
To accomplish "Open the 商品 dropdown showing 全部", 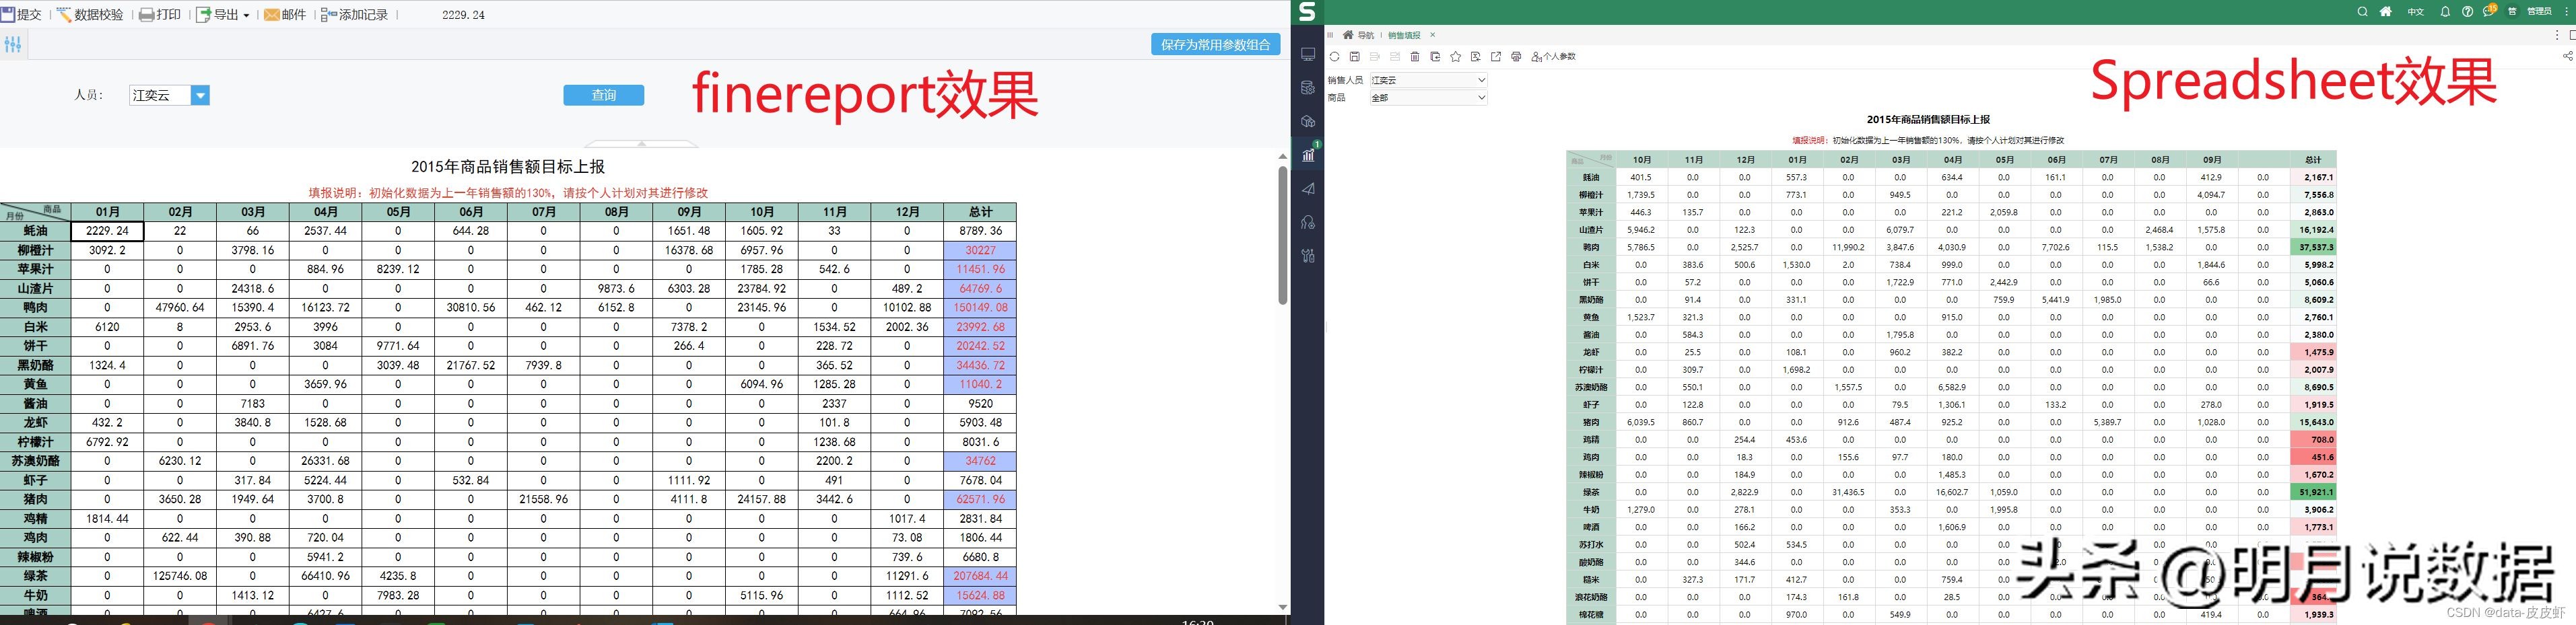I will pos(1428,98).
